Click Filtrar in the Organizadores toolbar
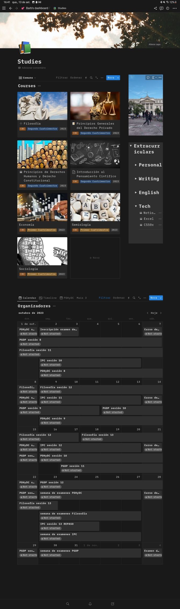Screen dimensions: 180x609 click(x=105, y=298)
